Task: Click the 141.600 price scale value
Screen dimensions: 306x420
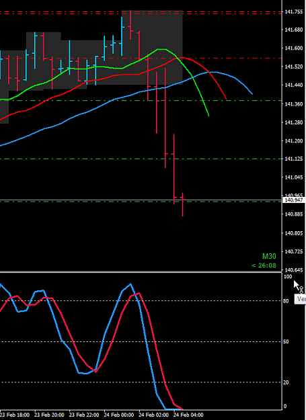Action: tap(294, 48)
